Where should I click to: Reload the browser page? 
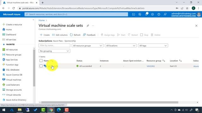pos(14,8)
